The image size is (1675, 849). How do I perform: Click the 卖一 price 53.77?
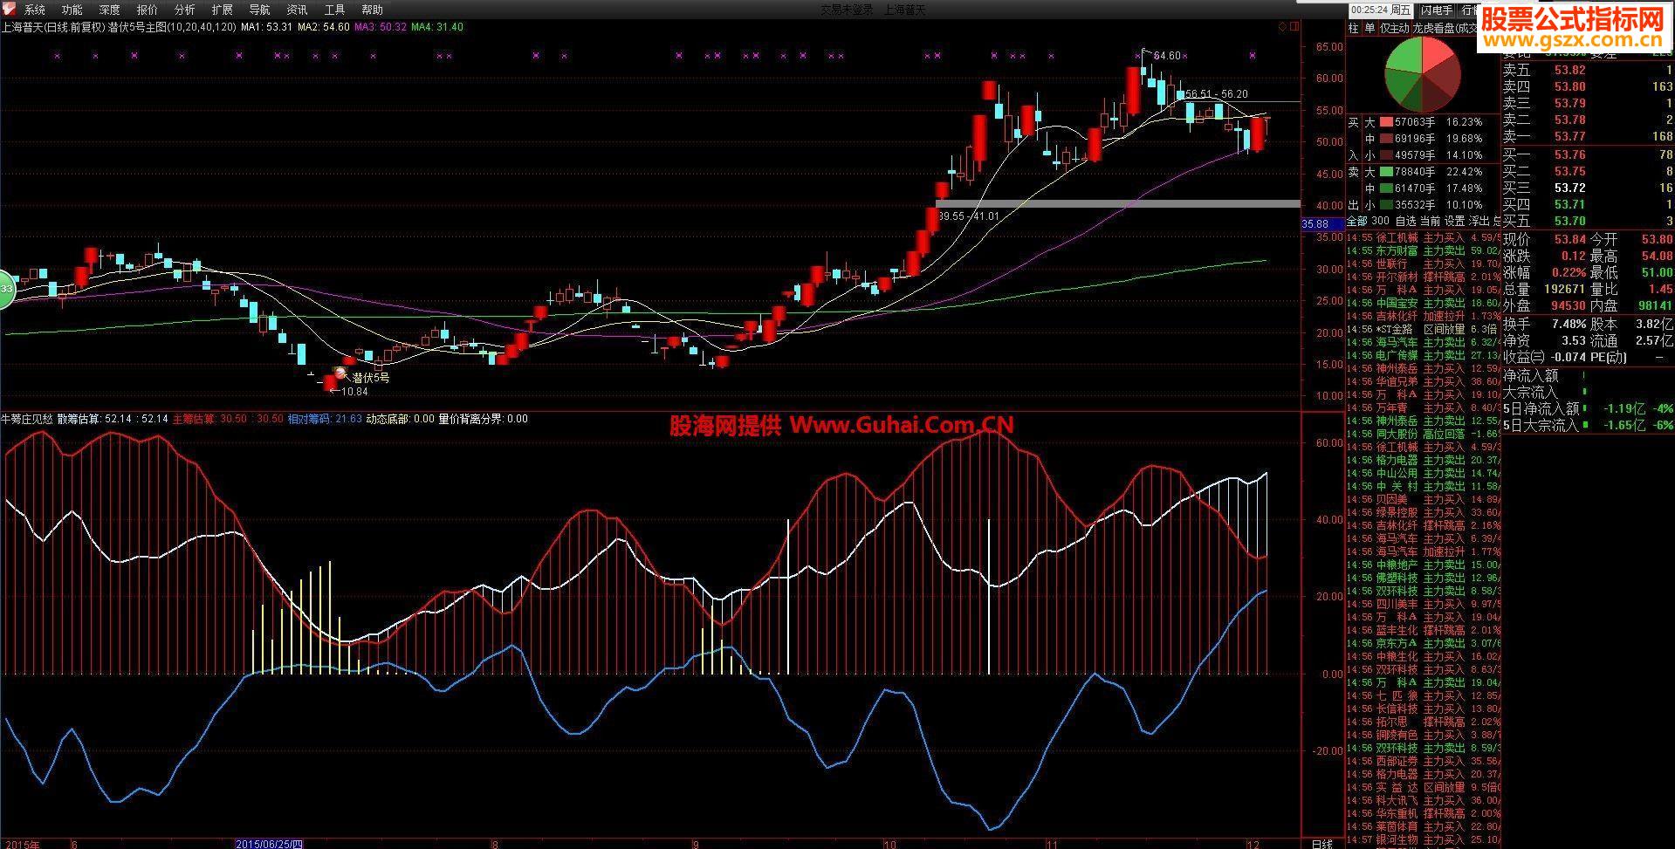pyautogui.click(x=1569, y=136)
